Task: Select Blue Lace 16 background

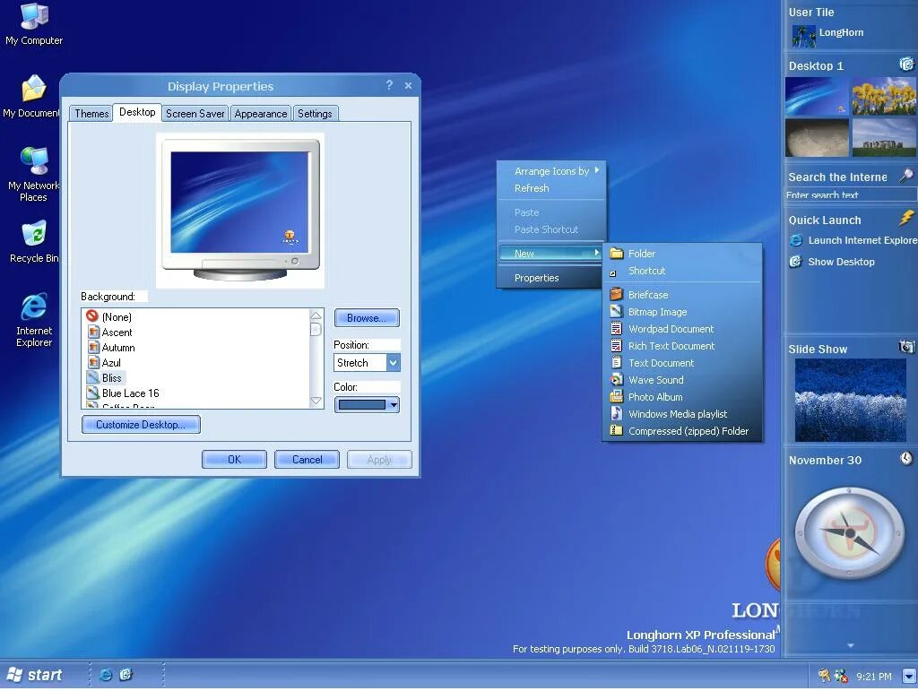Action: click(123, 393)
